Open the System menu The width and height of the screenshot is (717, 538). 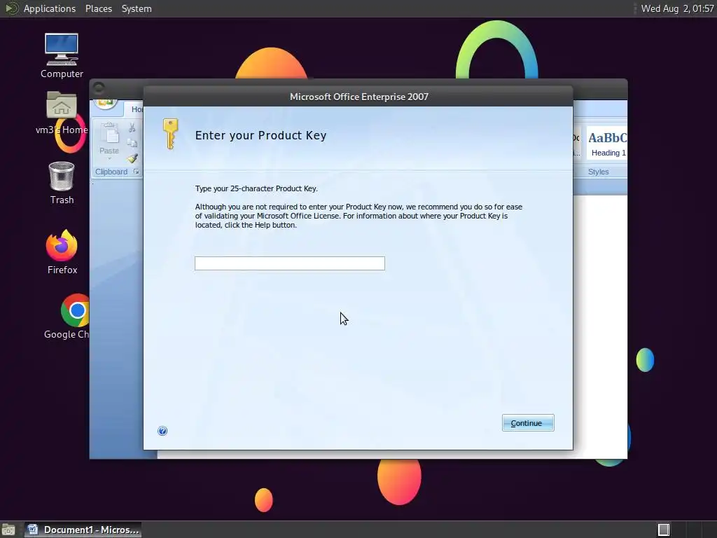coord(137,8)
